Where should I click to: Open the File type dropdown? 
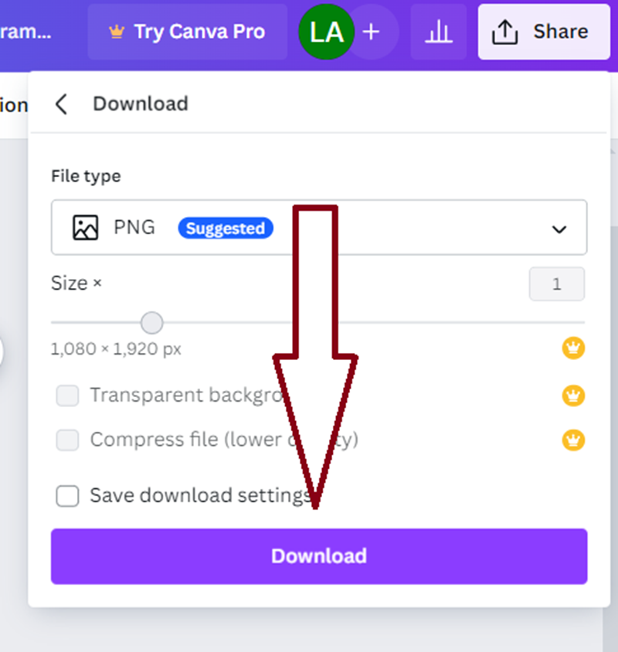(x=318, y=228)
